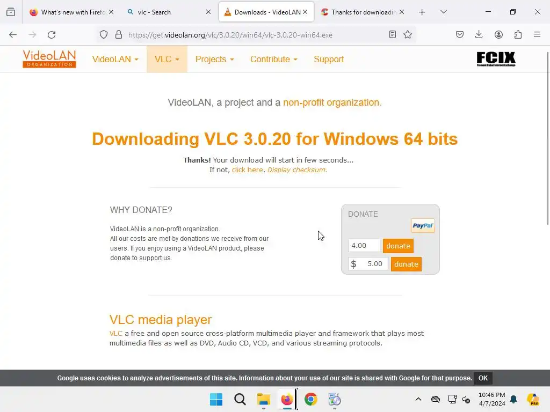Click the FCIX sponsor logo
Viewport: 550px width, 412px height.
click(x=496, y=59)
